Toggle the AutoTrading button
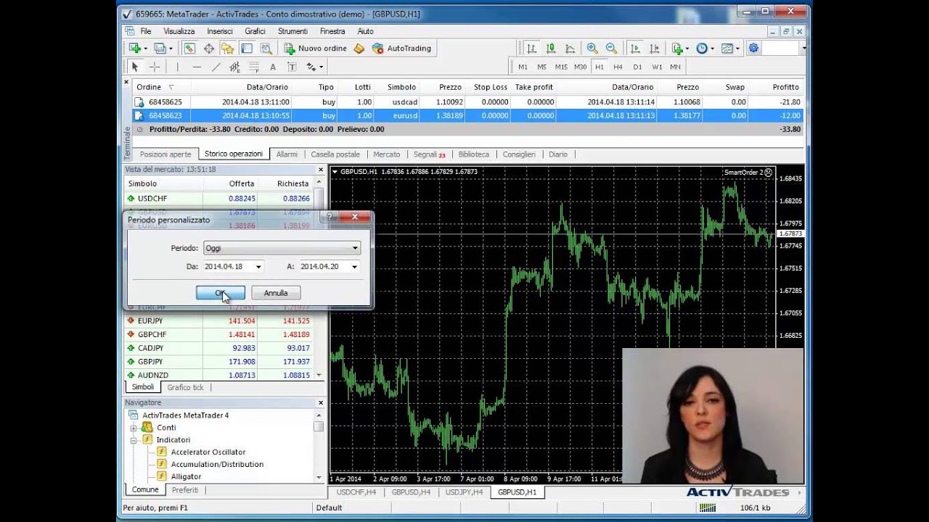 402,49
